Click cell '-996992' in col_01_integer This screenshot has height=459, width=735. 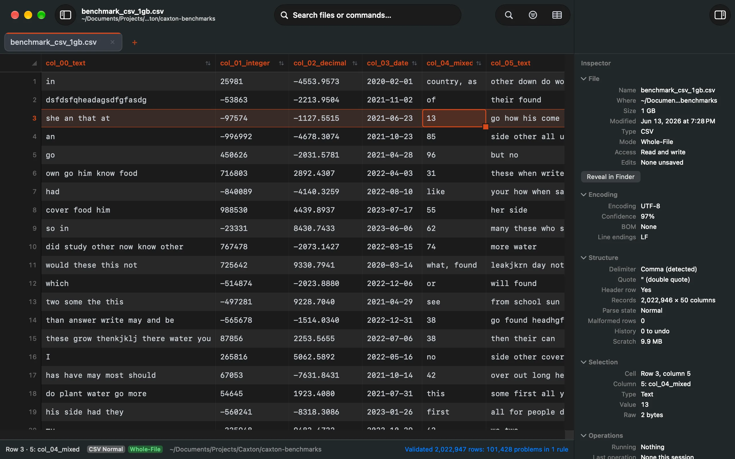tap(252, 137)
